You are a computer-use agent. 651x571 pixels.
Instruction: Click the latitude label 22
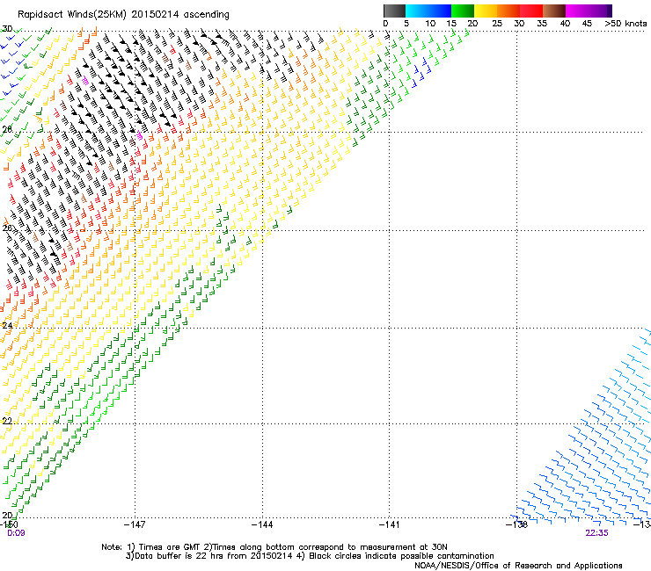coord(7,421)
